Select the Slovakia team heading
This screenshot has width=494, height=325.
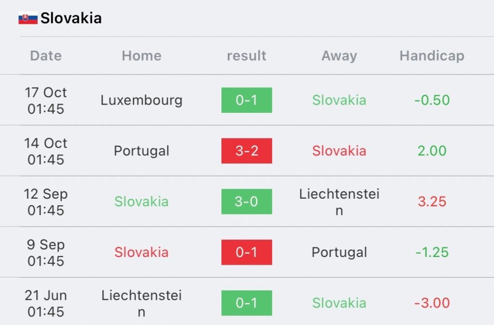71,18
